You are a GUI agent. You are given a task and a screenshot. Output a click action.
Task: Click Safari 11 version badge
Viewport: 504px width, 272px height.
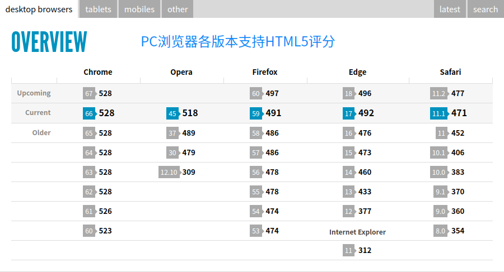442,133
